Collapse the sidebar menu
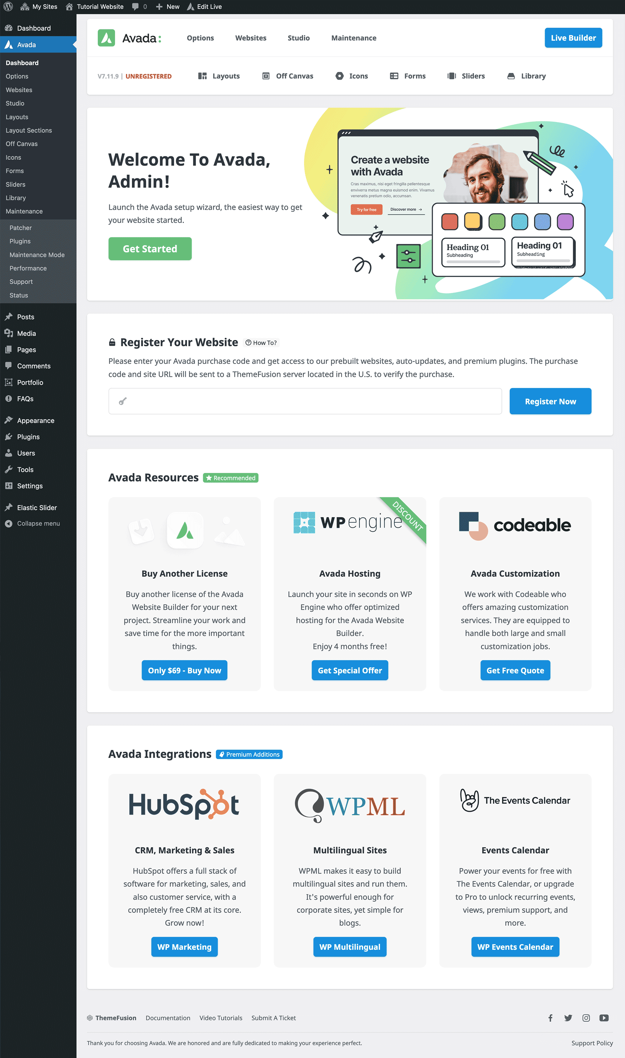625x1058 pixels. (x=38, y=523)
